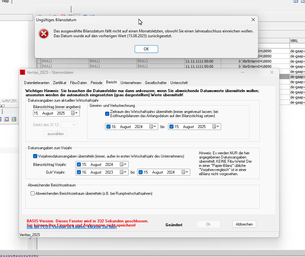The width and height of the screenshot is (305, 257).
Task: Click the Veritas_2025 app icon in title bar
Action: [x=22, y=73]
